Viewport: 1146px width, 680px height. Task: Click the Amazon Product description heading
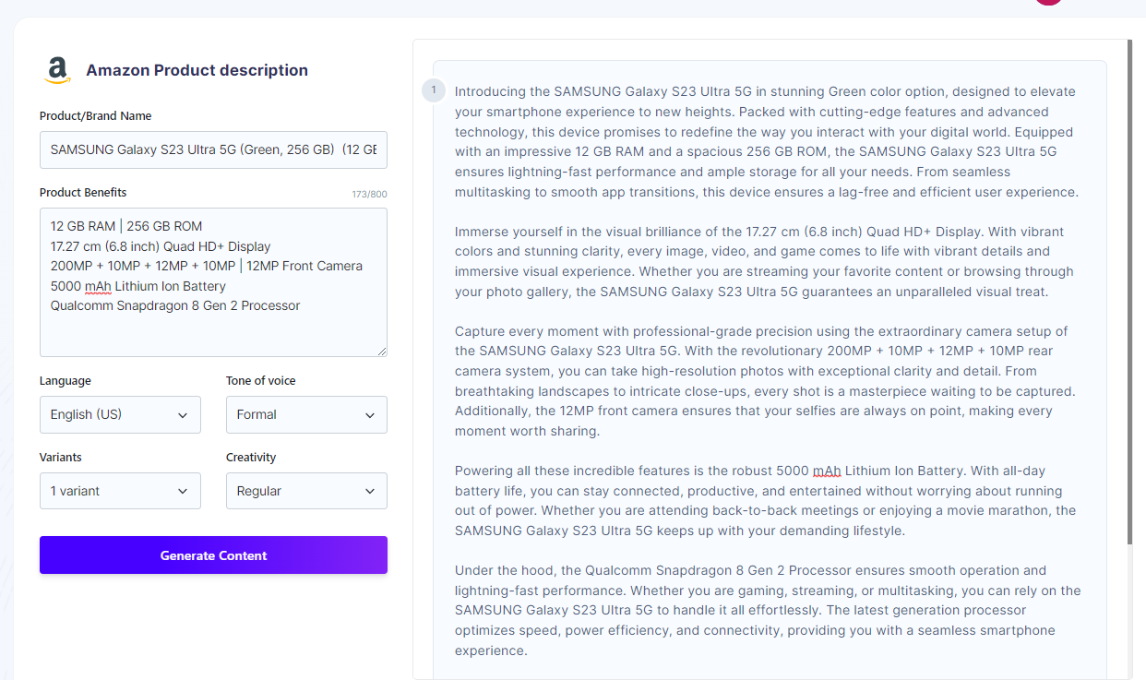pos(197,70)
